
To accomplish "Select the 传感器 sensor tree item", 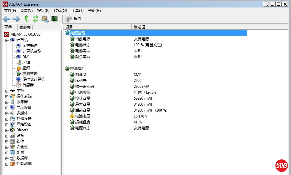I will tap(28, 85).
